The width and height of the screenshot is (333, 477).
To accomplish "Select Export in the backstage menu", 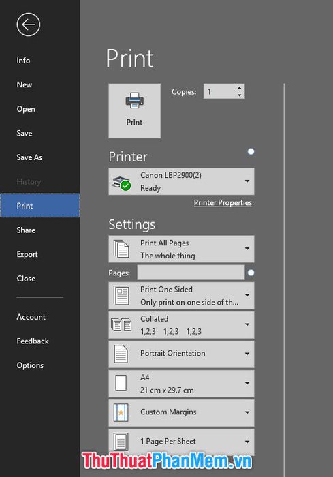I will [x=27, y=254].
